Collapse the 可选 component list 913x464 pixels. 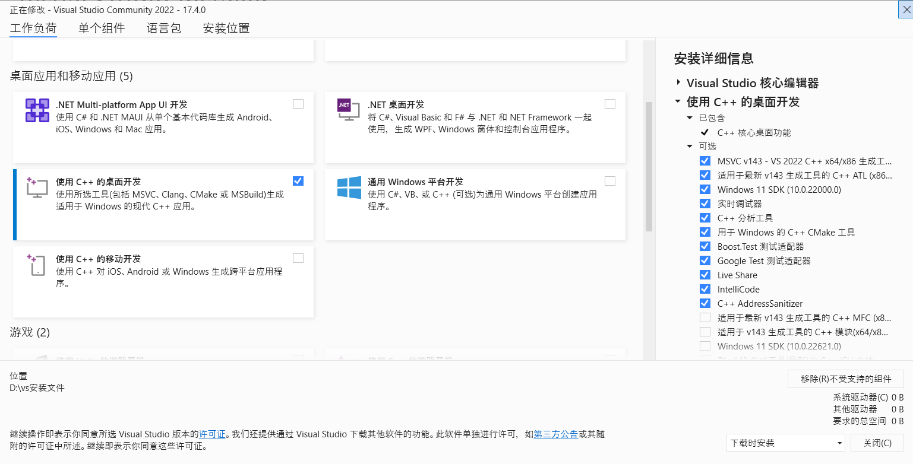tap(690, 146)
